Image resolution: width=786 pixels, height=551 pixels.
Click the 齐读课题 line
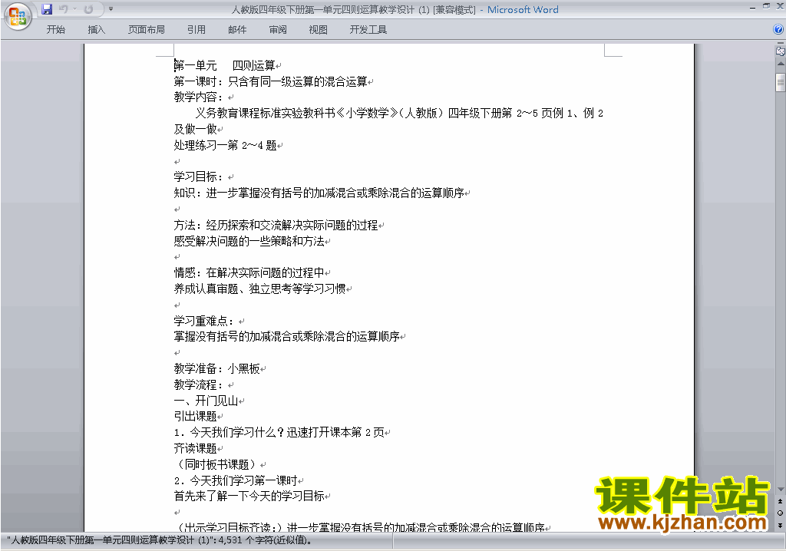196,449
